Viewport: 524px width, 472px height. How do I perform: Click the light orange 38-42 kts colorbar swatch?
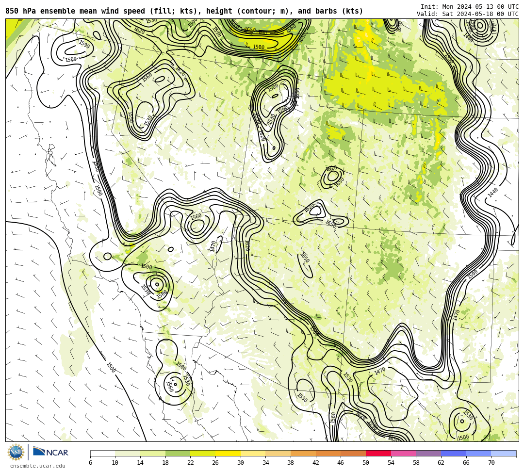coord(303,453)
